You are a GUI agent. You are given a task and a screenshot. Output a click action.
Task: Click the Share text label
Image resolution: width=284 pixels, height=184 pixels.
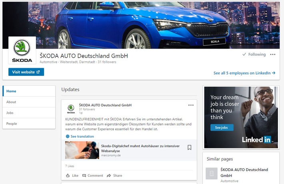[118, 176]
